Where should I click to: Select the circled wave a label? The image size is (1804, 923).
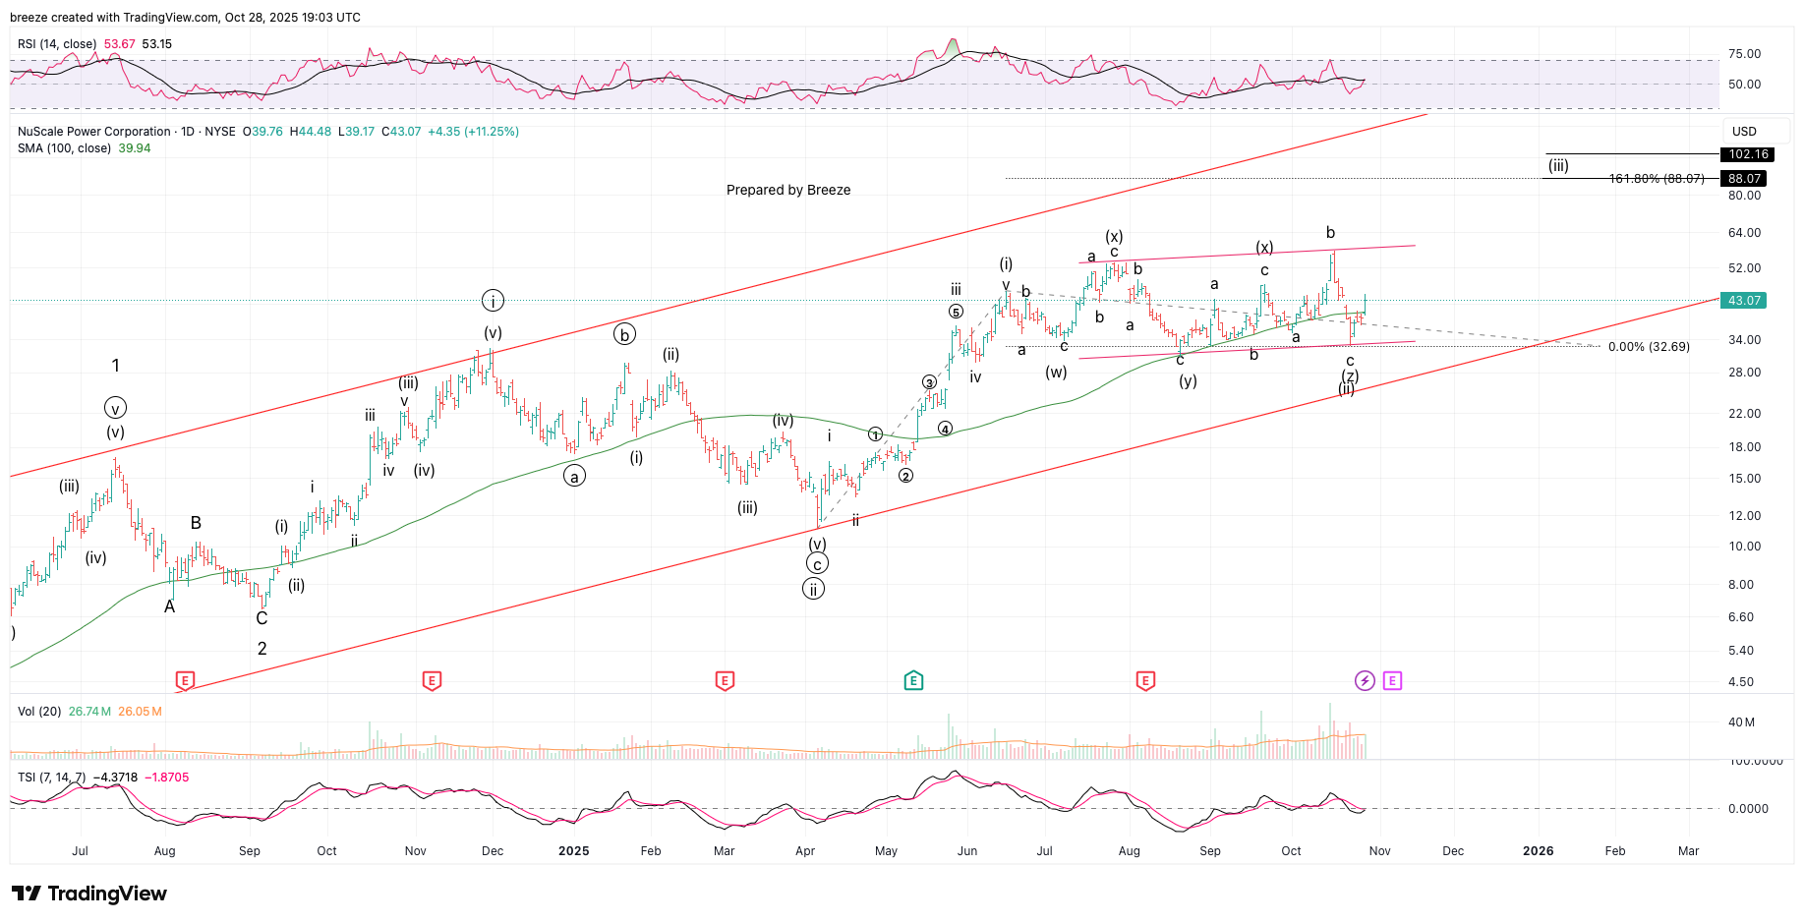pyautogui.click(x=574, y=477)
